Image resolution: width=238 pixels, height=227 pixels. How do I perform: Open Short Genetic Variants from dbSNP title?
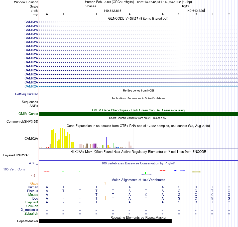(138, 118)
